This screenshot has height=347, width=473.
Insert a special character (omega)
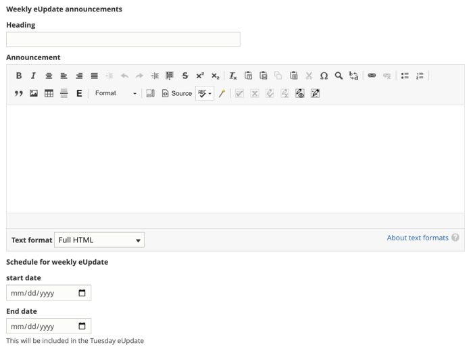(x=324, y=76)
